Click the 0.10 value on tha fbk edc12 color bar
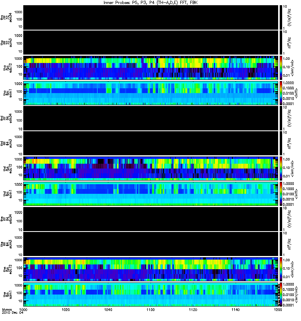Screen dimensions: 301x321 (287, 67)
